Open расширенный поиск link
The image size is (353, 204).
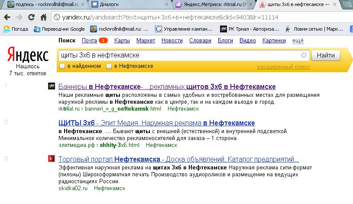tap(283, 67)
